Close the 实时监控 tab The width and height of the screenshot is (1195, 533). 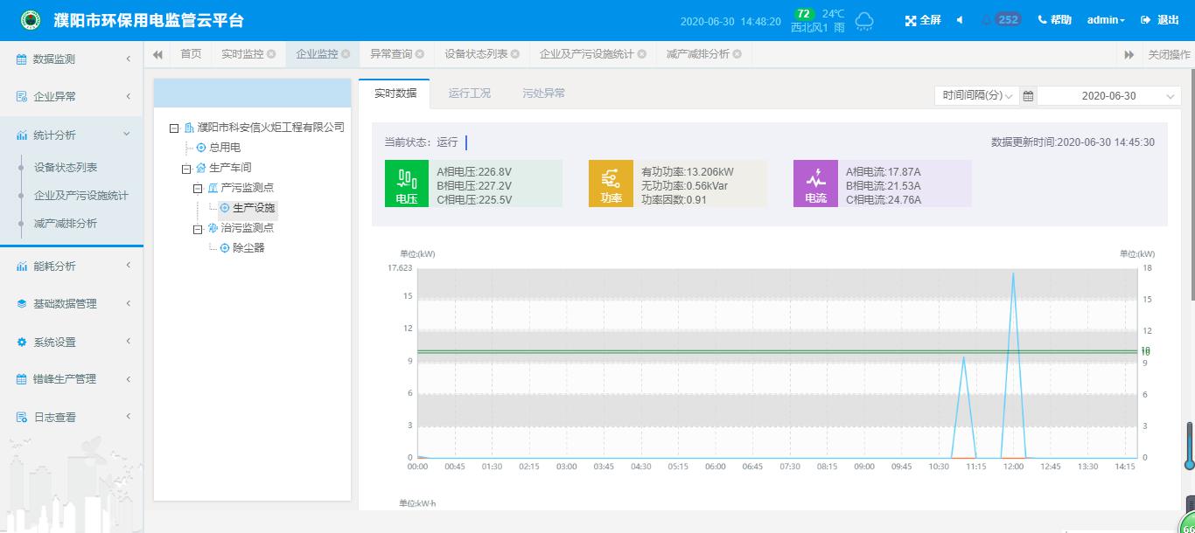[271, 54]
